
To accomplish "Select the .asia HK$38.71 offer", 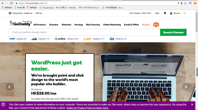I will [41, 39].
